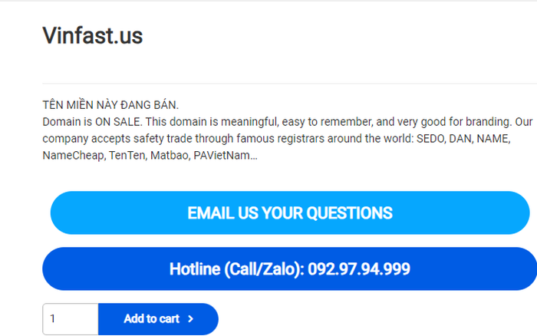537x336 pixels.
Task: Focus the quantity input field showing 1
Action: [71, 319]
